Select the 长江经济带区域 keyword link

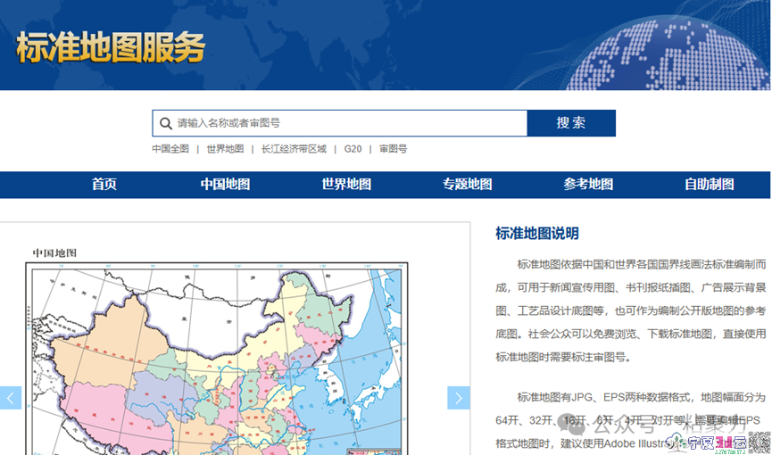[x=294, y=149]
